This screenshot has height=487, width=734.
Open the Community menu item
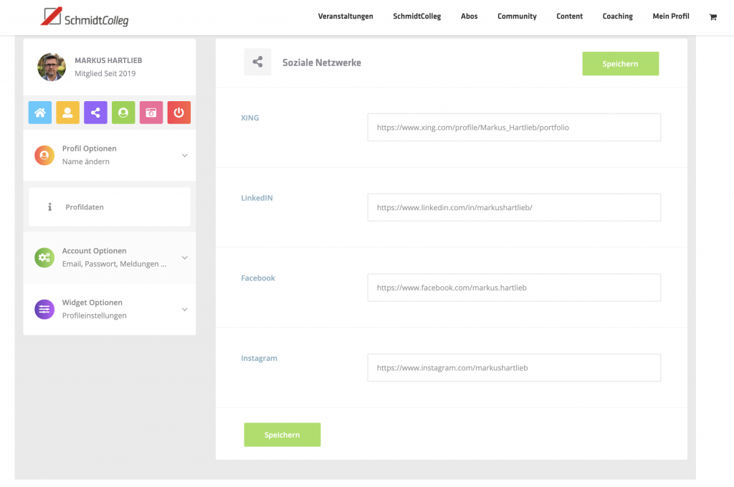(517, 16)
